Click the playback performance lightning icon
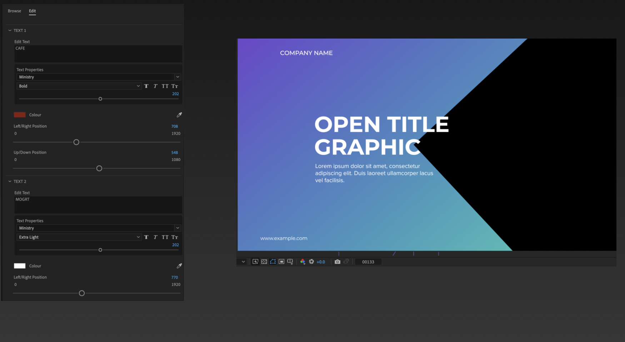The height and width of the screenshot is (342, 625). [255, 261]
